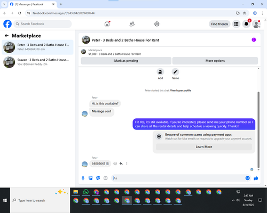Screen dimensions: 267x213
Task: Click the browser back arrow
Action: point(5,13)
